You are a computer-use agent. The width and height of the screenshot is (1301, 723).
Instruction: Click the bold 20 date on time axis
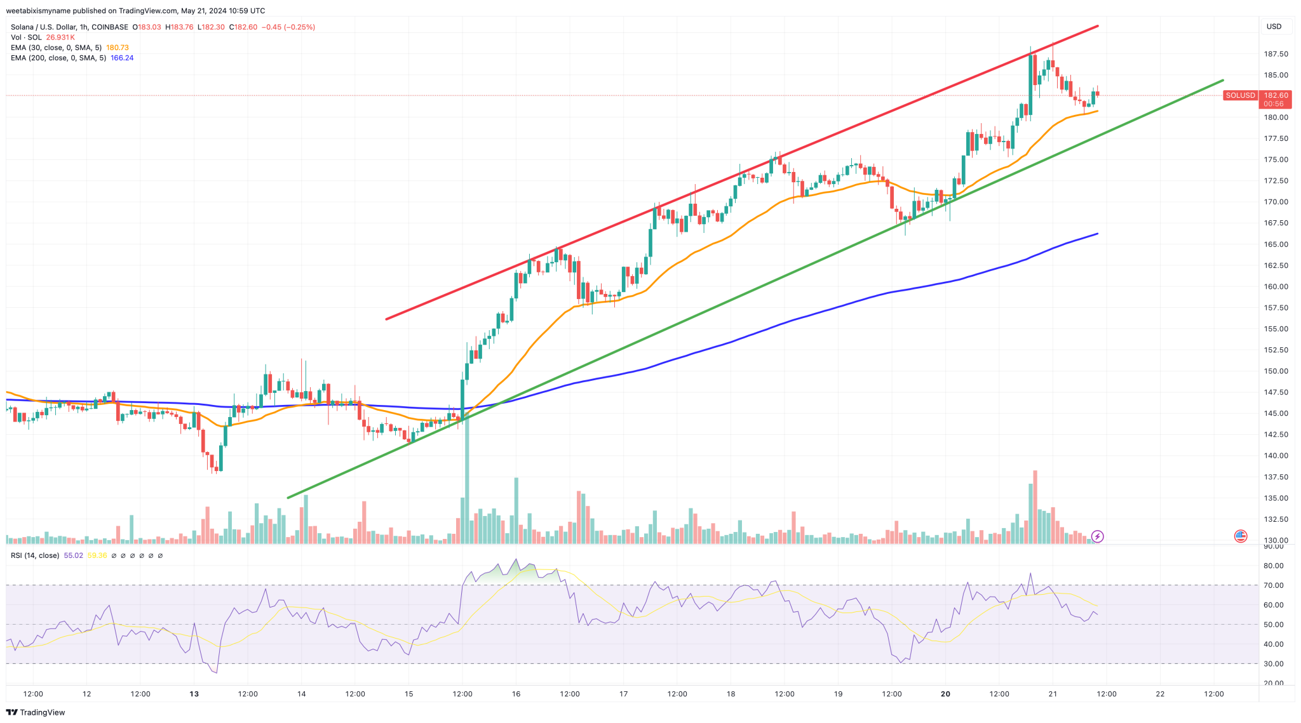pos(945,694)
